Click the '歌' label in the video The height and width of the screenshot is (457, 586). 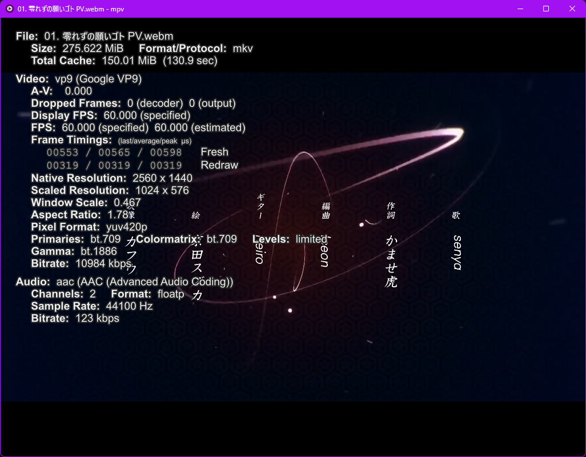[x=456, y=215]
